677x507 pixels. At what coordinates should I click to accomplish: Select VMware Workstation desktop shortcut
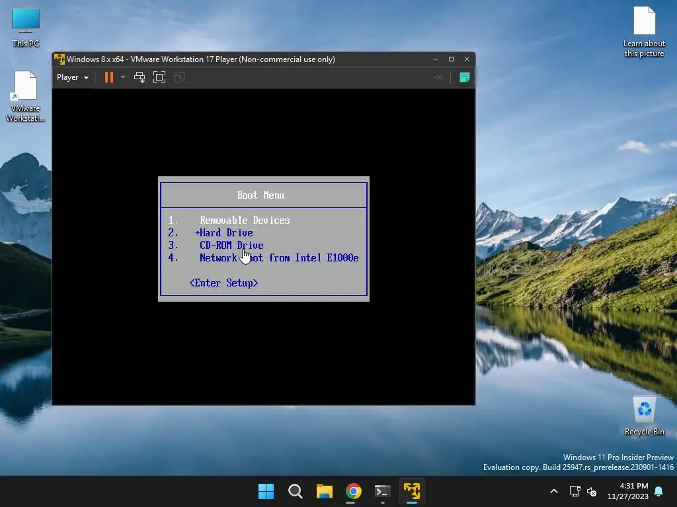point(26,96)
